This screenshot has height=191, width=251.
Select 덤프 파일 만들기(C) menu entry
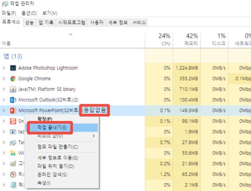(x=62, y=147)
